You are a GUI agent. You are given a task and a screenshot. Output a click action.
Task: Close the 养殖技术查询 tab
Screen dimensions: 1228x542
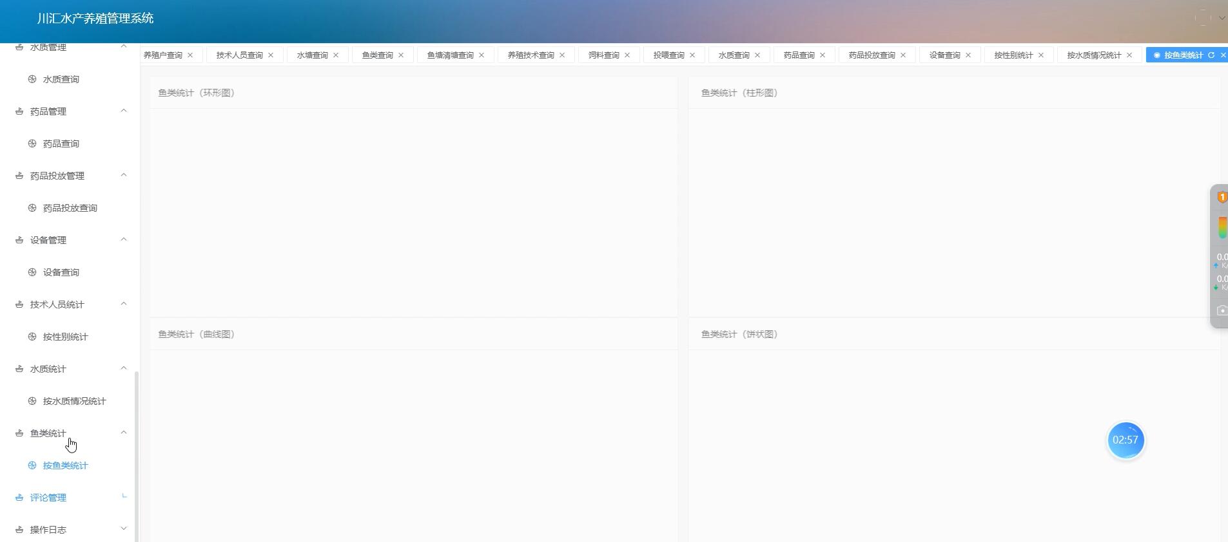[x=562, y=55]
